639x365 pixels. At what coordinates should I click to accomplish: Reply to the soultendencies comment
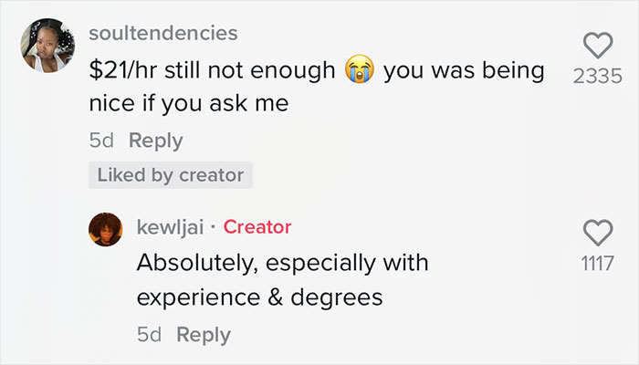(155, 141)
